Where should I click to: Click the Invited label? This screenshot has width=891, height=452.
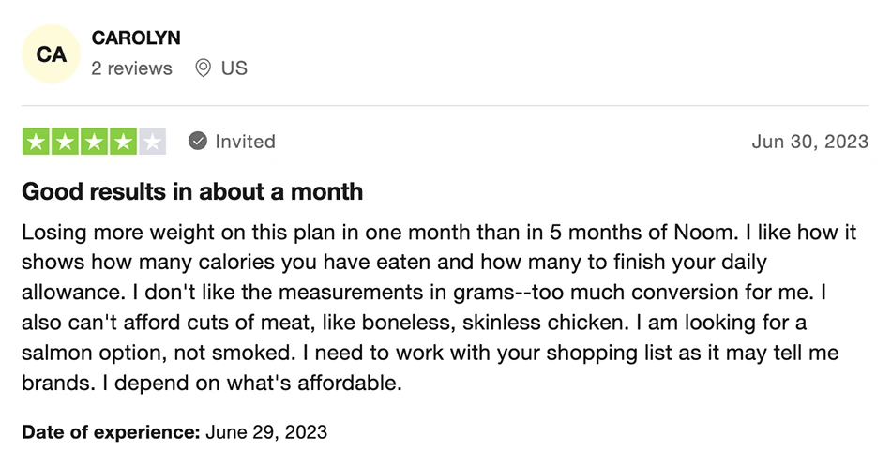coord(245,142)
